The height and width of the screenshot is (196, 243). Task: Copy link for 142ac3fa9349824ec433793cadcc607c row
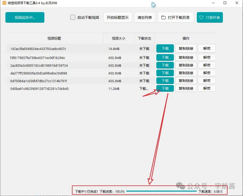(186, 48)
